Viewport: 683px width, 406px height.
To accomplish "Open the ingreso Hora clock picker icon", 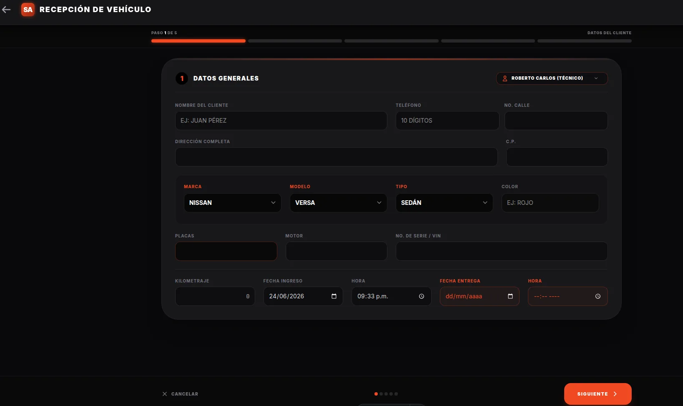I will [422, 296].
